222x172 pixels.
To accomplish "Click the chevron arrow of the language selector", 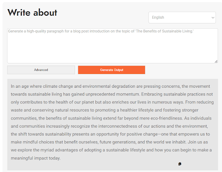I will point(213,18).
